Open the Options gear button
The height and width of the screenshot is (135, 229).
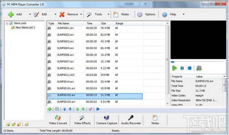[146, 14]
